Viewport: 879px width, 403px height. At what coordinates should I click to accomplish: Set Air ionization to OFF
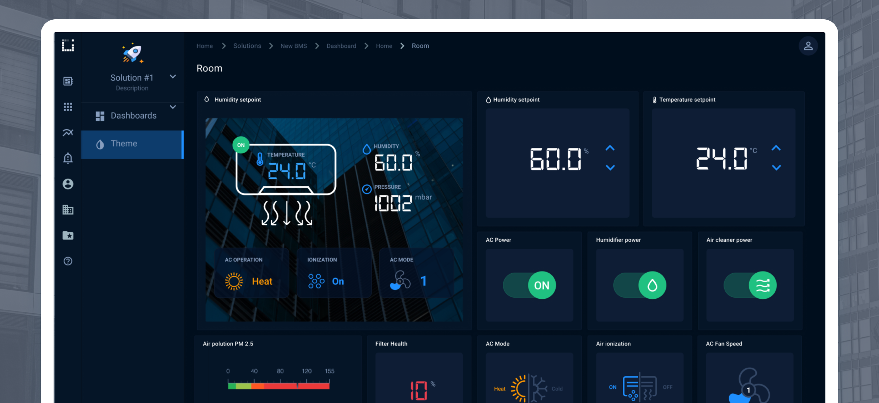pyautogui.click(x=667, y=387)
